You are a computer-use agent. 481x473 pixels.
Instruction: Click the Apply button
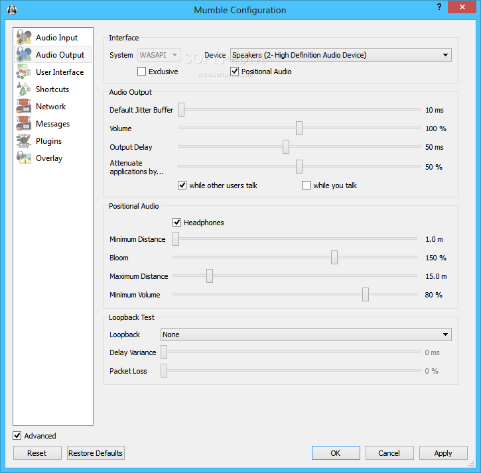(443, 453)
